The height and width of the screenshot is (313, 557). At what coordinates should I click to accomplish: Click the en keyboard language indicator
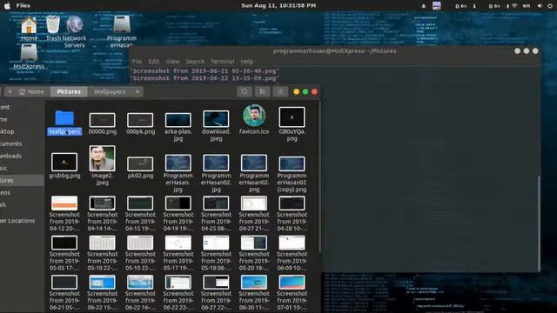[x=527, y=6]
